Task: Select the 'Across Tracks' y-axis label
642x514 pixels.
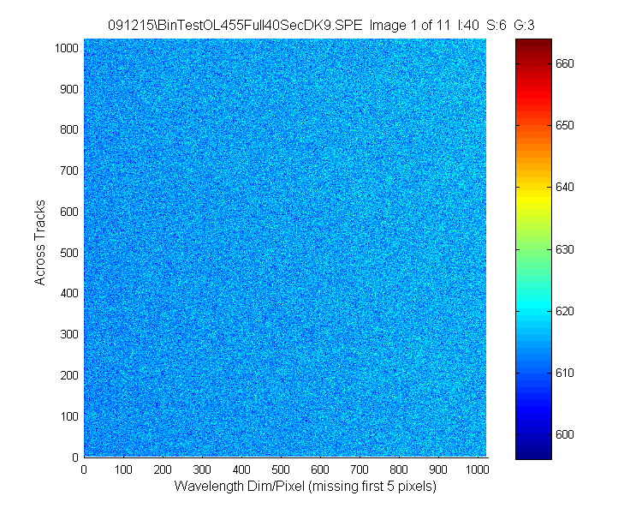Action: pyautogui.click(x=39, y=242)
